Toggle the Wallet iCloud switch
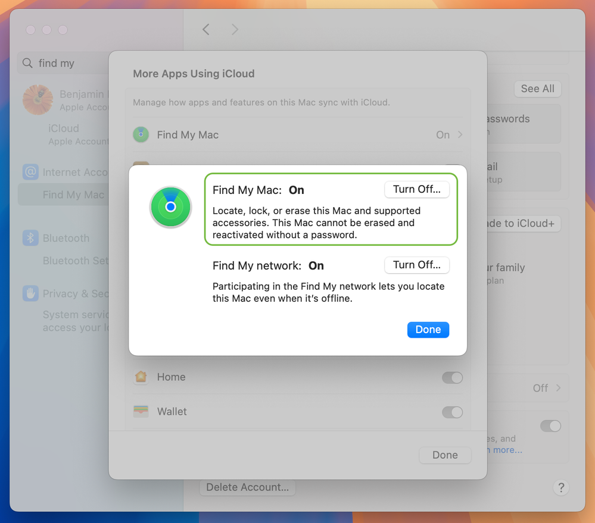 click(x=452, y=412)
